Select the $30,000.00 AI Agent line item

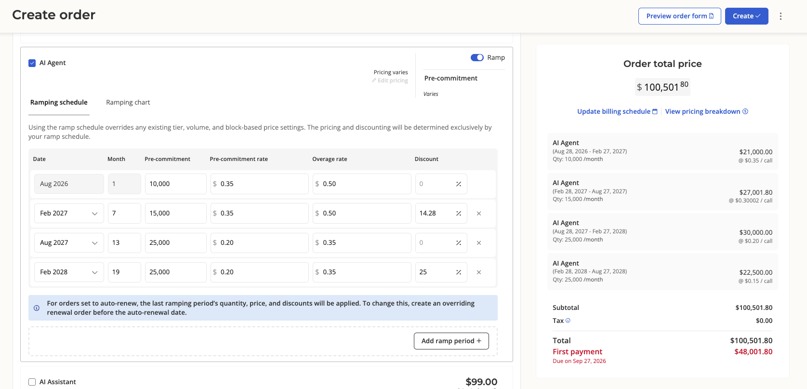click(x=662, y=231)
